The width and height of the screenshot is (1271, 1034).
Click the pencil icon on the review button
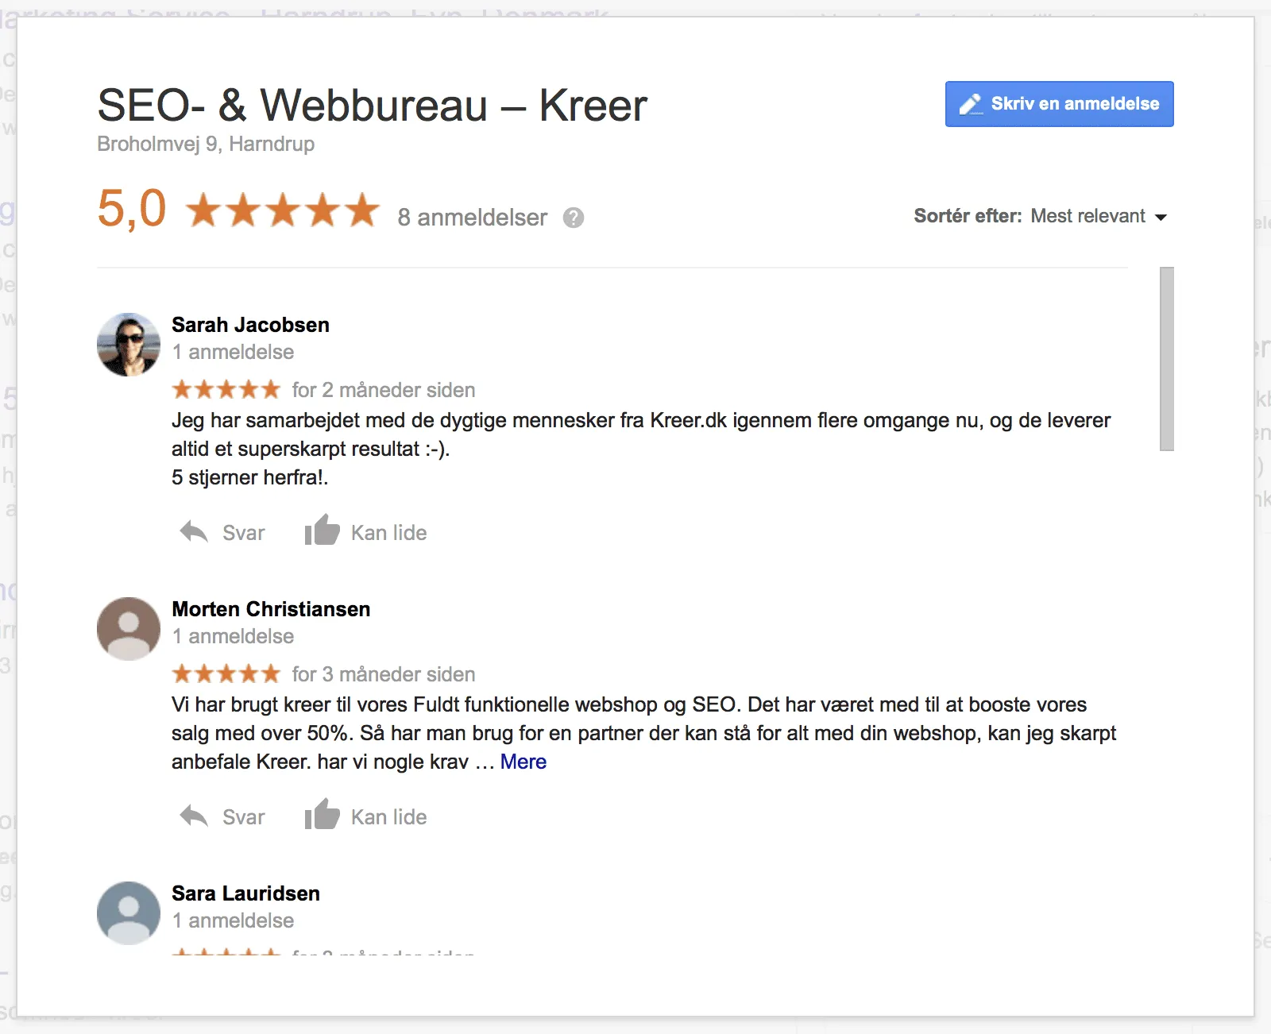click(x=971, y=102)
